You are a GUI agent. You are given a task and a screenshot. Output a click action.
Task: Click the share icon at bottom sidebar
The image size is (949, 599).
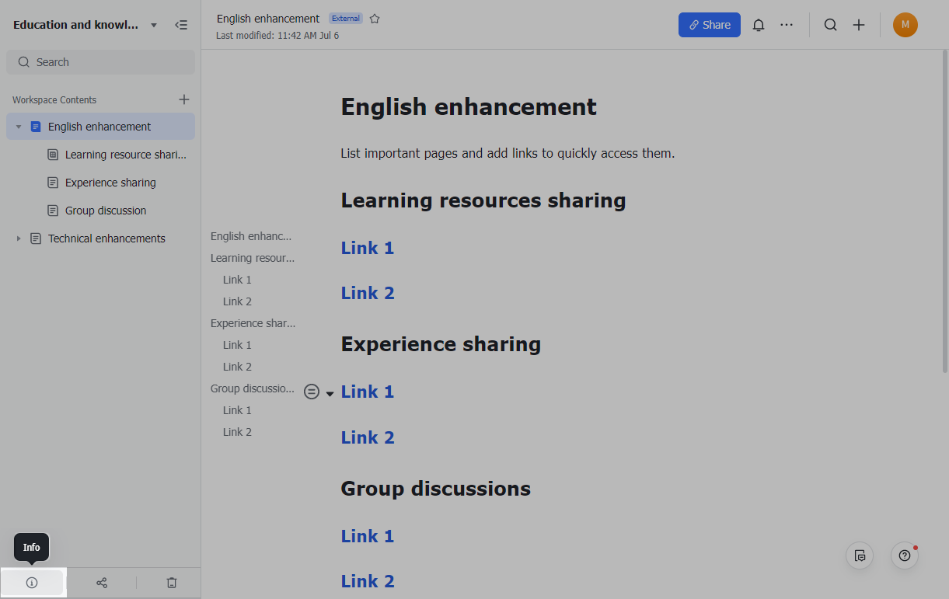pyautogui.click(x=101, y=582)
